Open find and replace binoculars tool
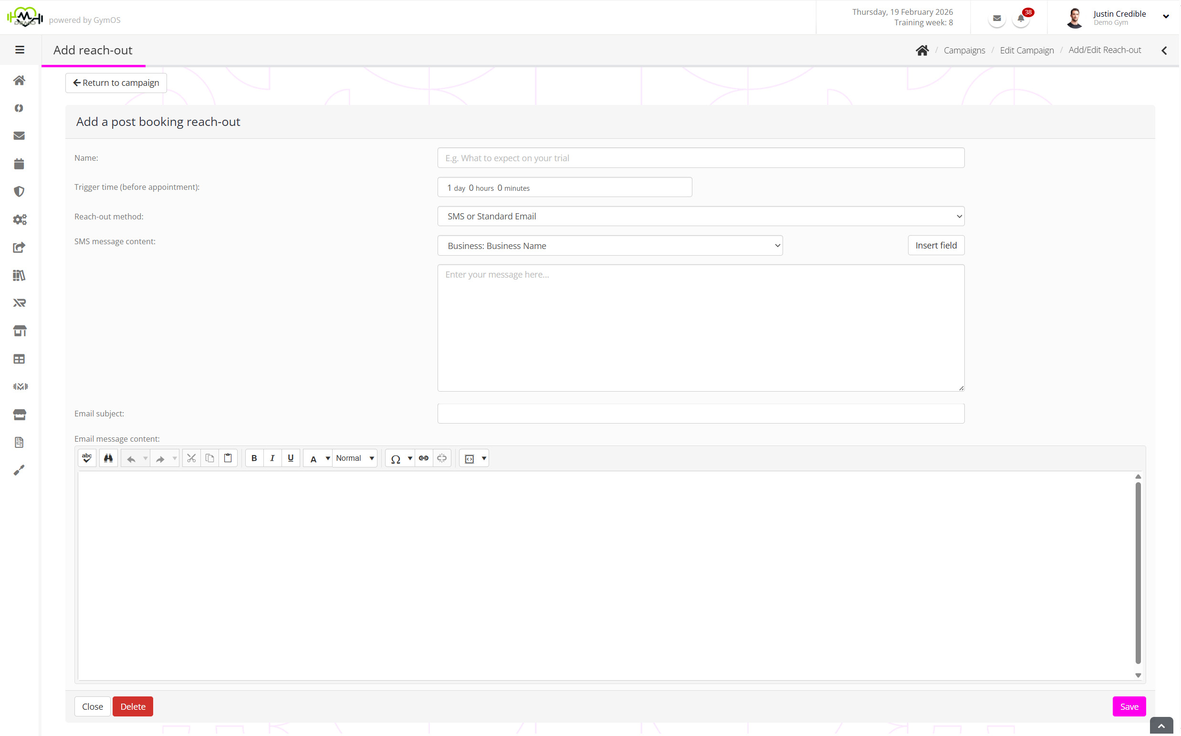The width and height of the screenshot is (1181, 736). (x=108, y=458)
